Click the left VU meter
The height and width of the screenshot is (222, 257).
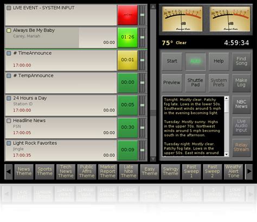(182, 19)
